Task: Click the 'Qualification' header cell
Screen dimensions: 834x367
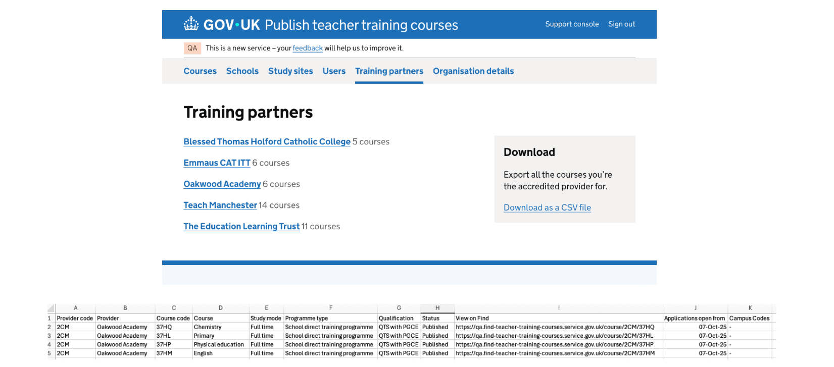Action: click(399, 319)
